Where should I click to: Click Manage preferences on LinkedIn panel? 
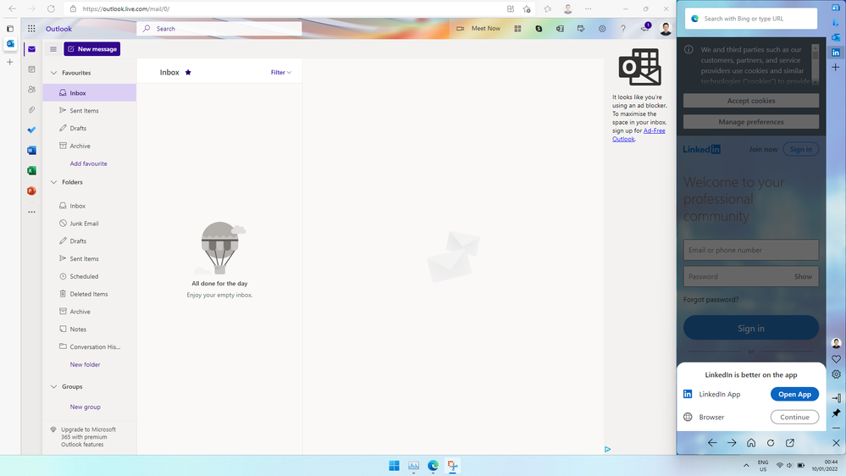pos(751,122)
